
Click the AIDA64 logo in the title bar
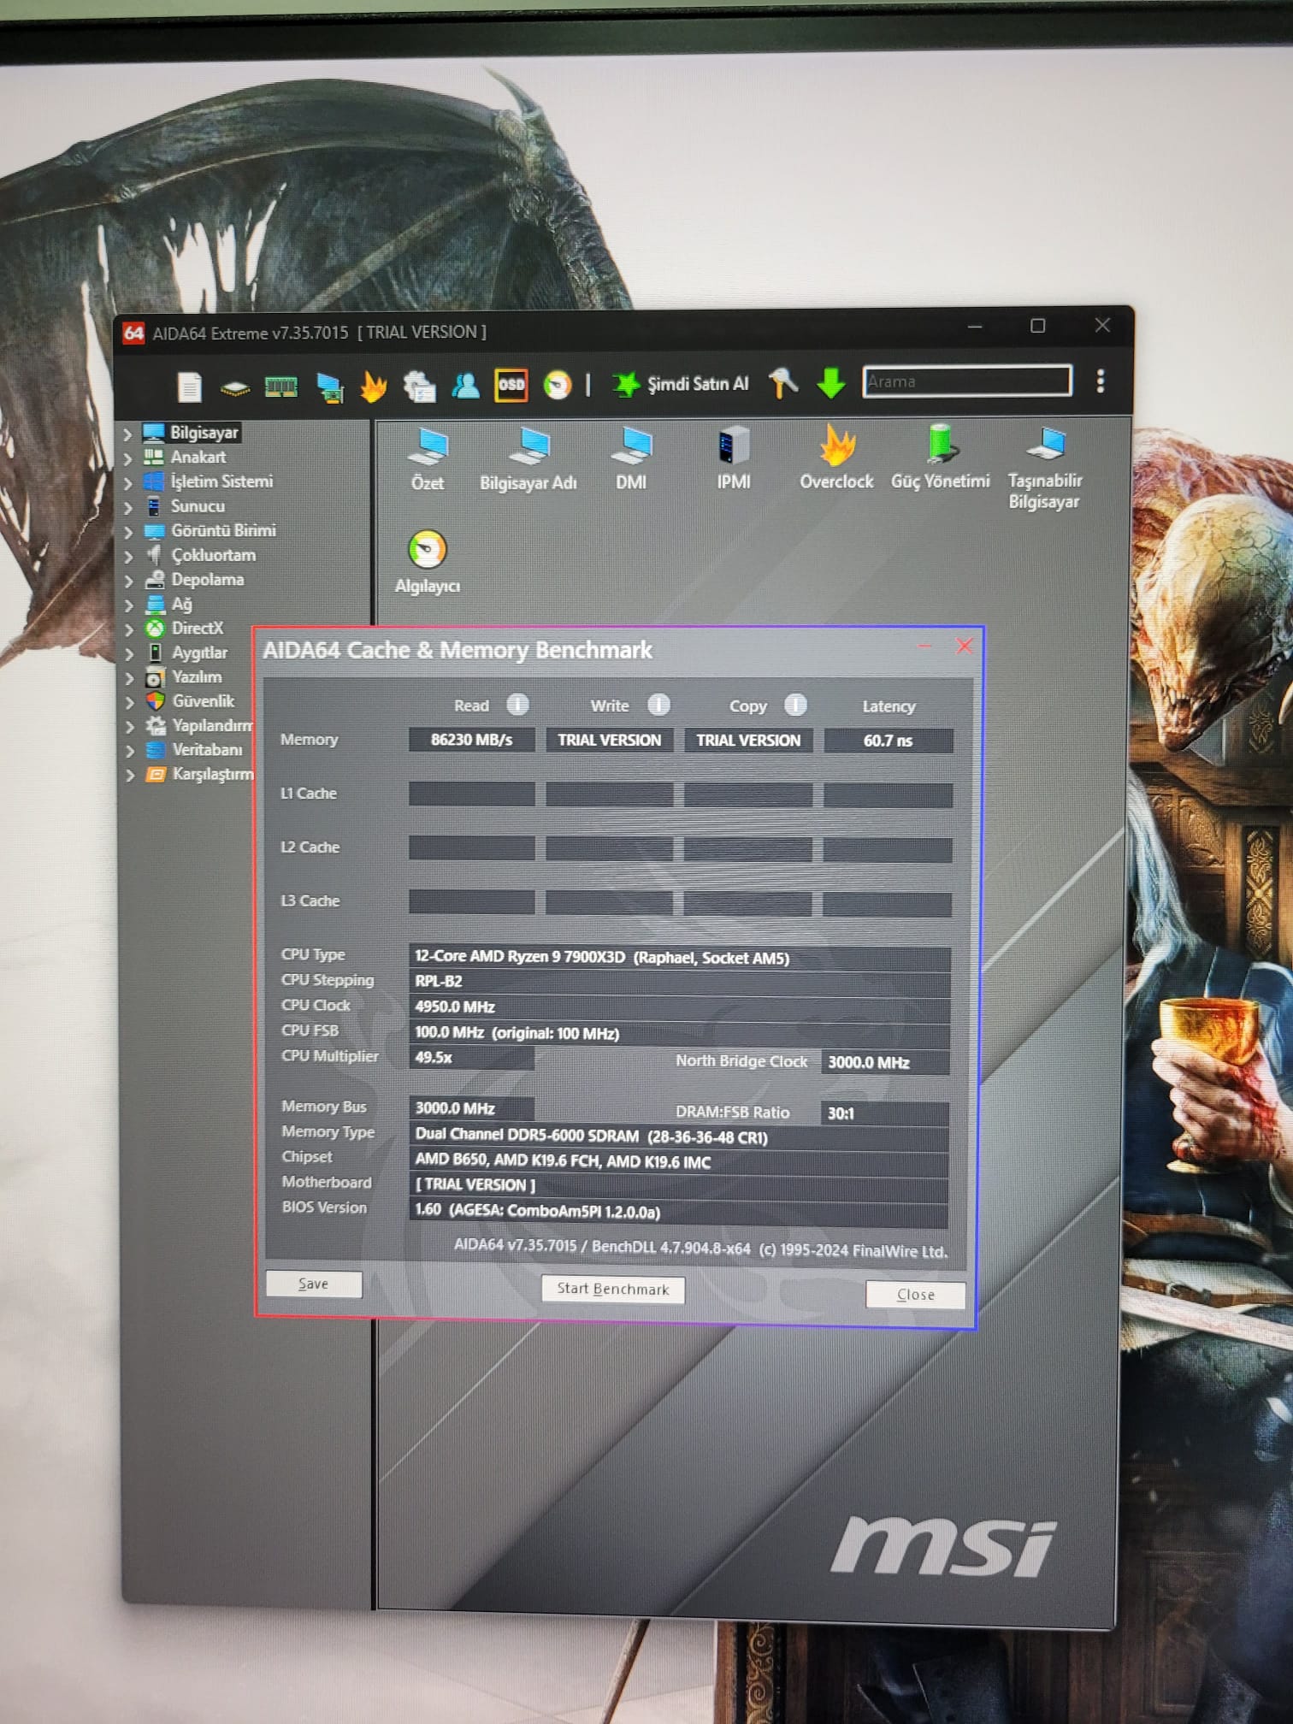[133, 333]
